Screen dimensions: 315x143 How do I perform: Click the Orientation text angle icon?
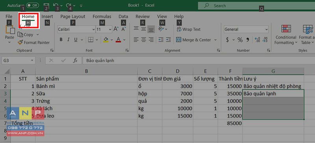pos(161,29)
